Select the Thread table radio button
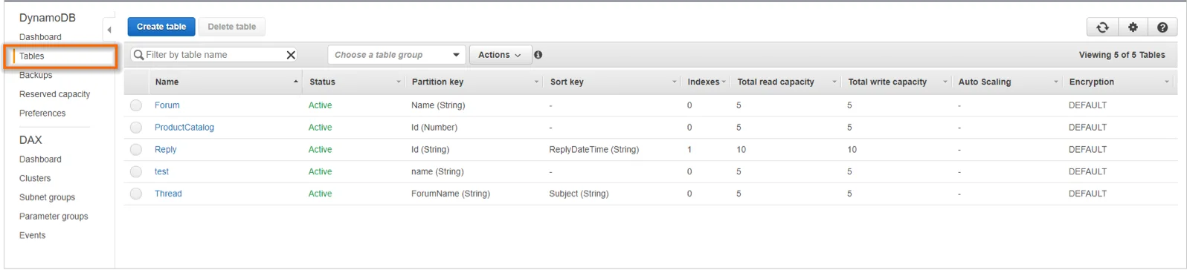Screen dimensions: 1187x270 point(136,194)
